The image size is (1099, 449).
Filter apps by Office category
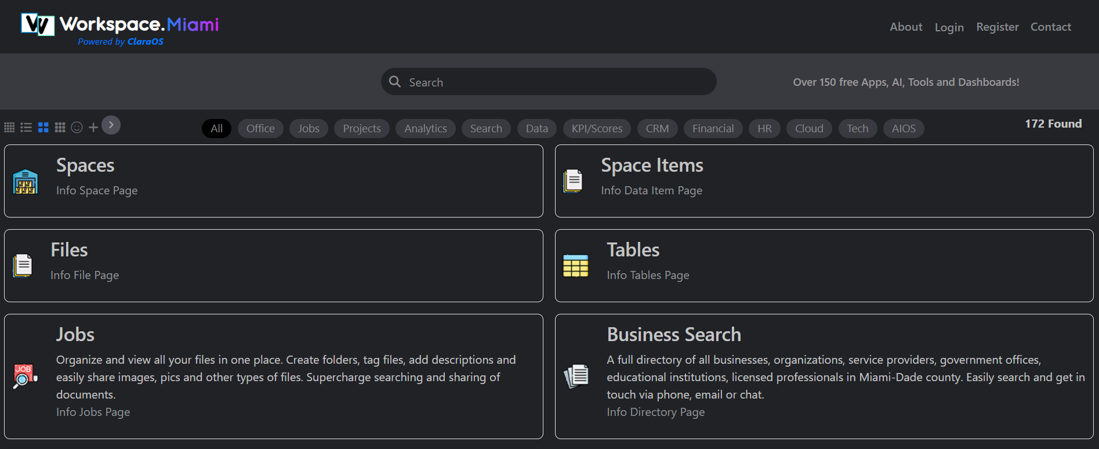tap(260, 129)
